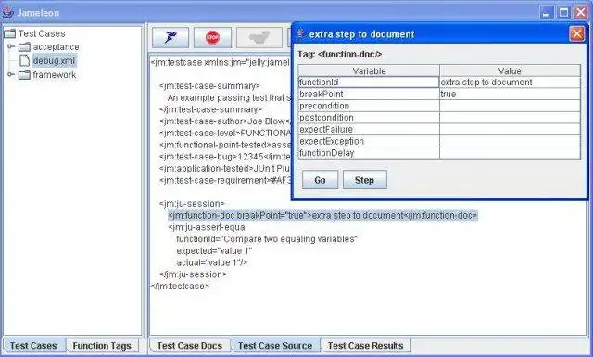Screen dimensions: 593x357
Task: Click the opening <jm:ju-session> line
Action: tap(192, 204)
